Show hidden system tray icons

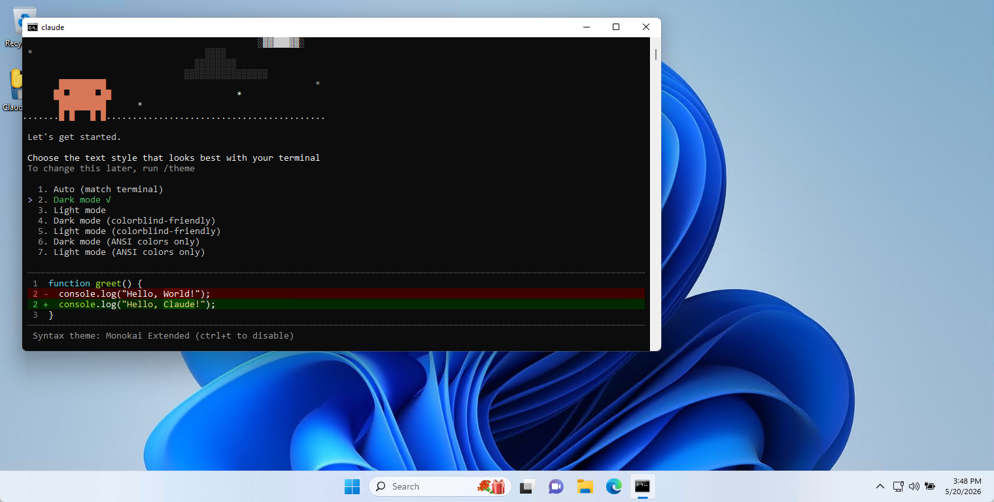pos(880,486)
